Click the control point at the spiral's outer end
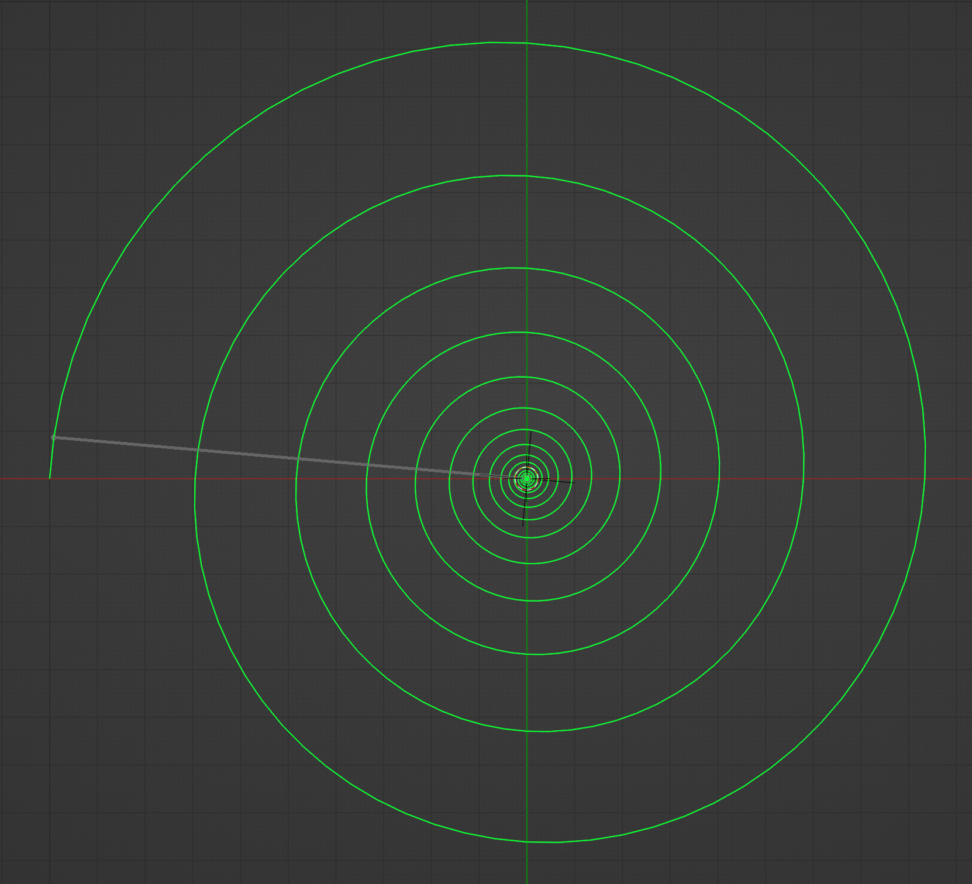972x884 pixels. (x=53, y=436)
